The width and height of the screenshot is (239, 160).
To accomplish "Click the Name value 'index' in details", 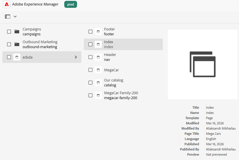I will point(210,113).
